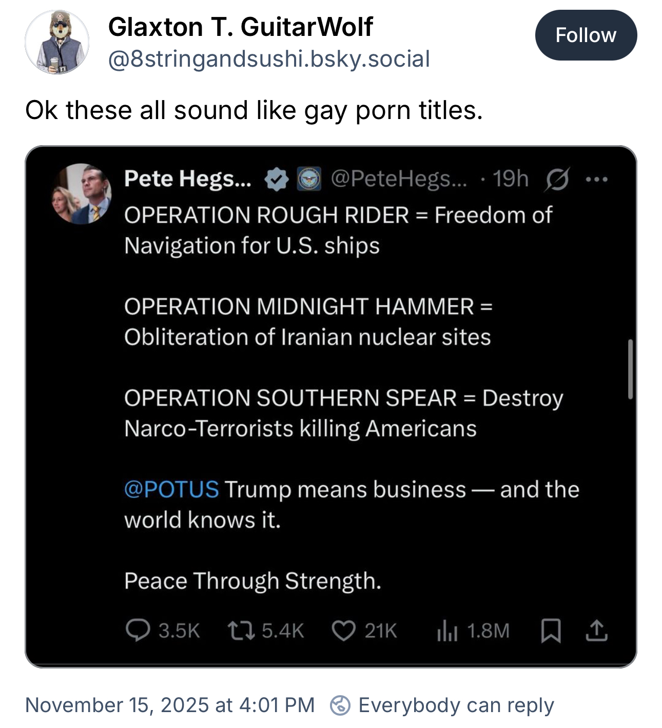Click the Everybody can reply setting
The height and width of the screenshot is (728, 662).
tap(456, 705)
